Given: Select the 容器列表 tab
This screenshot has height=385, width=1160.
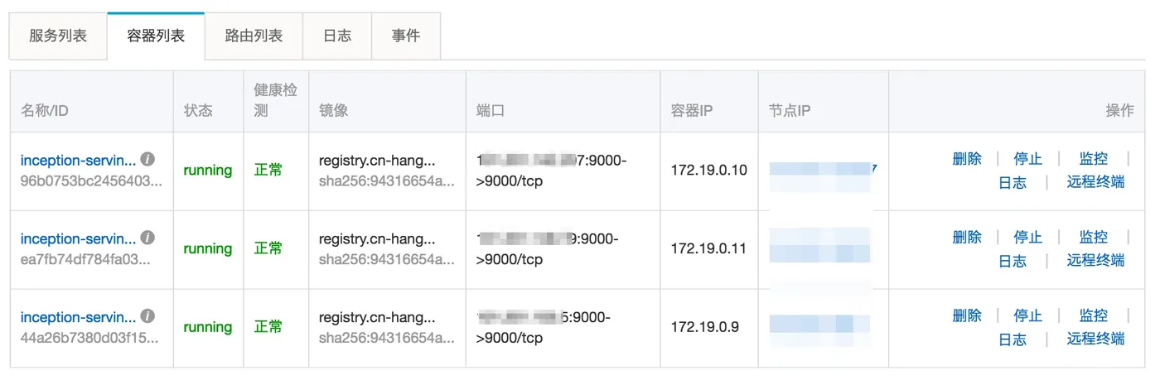Looking at the screenshot, I should pos(156,36).
